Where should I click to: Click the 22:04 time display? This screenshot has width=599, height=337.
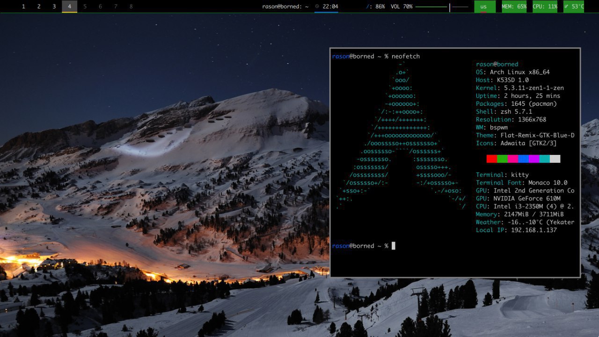pos(330,7)
